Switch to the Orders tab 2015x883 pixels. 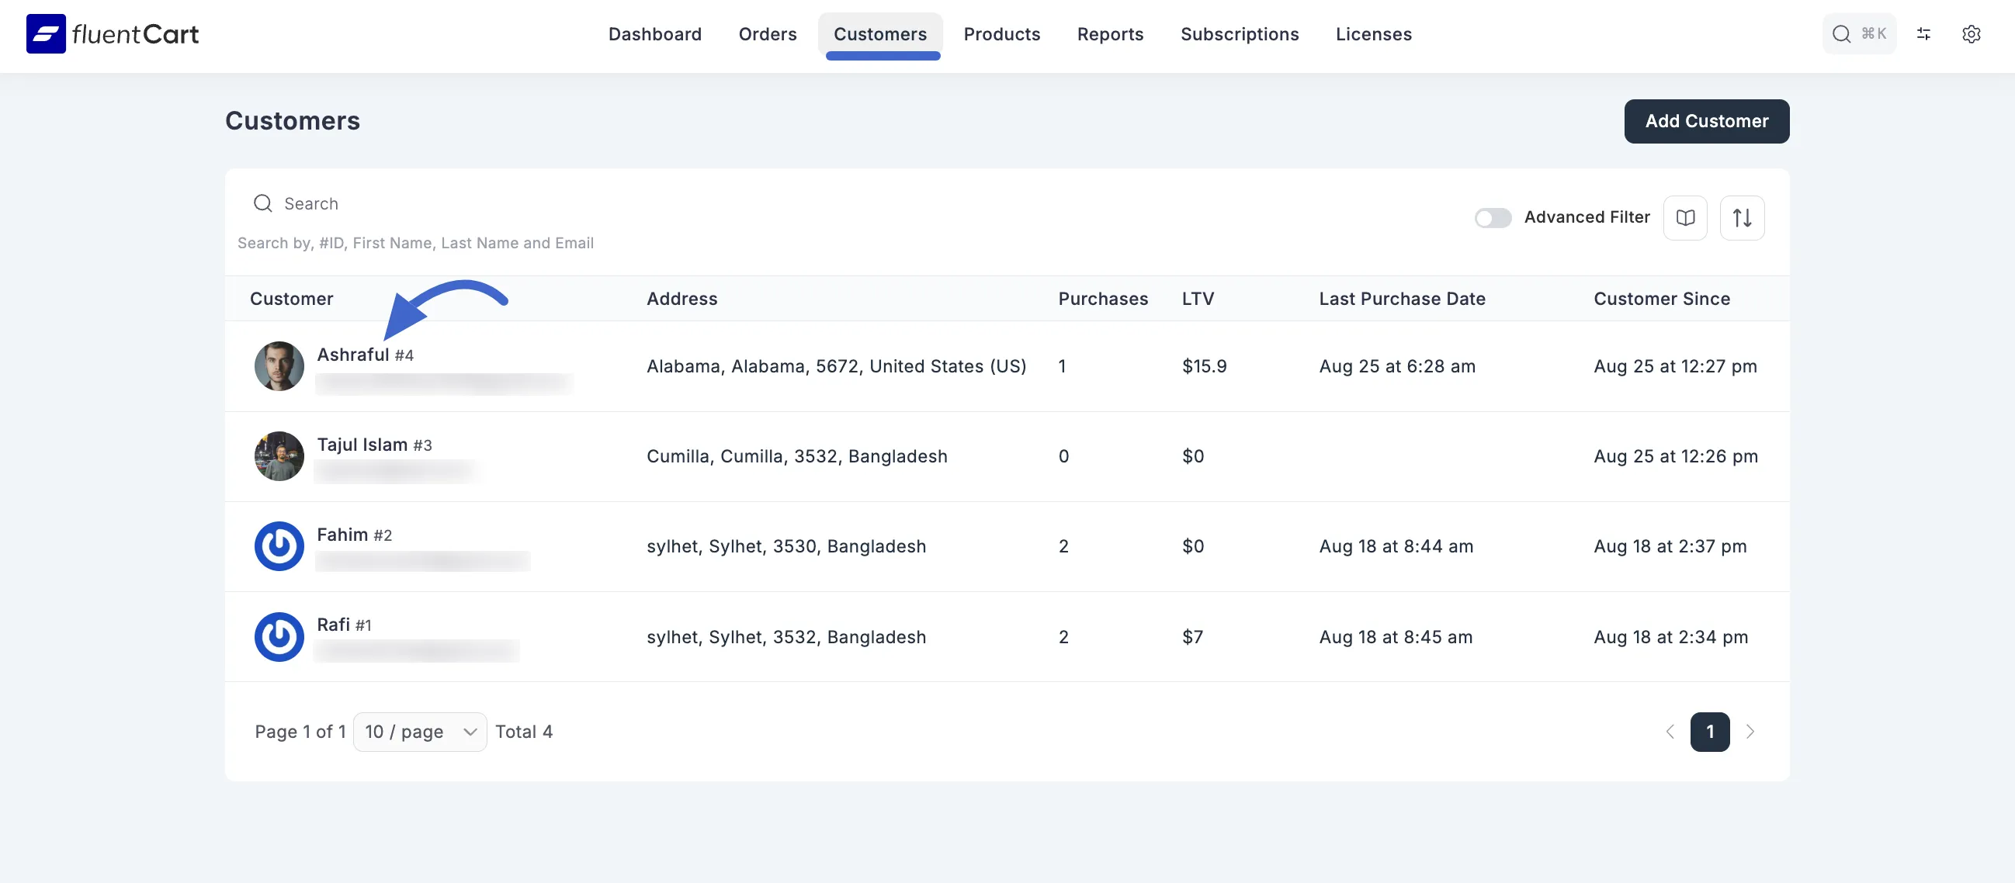[768, 33]
